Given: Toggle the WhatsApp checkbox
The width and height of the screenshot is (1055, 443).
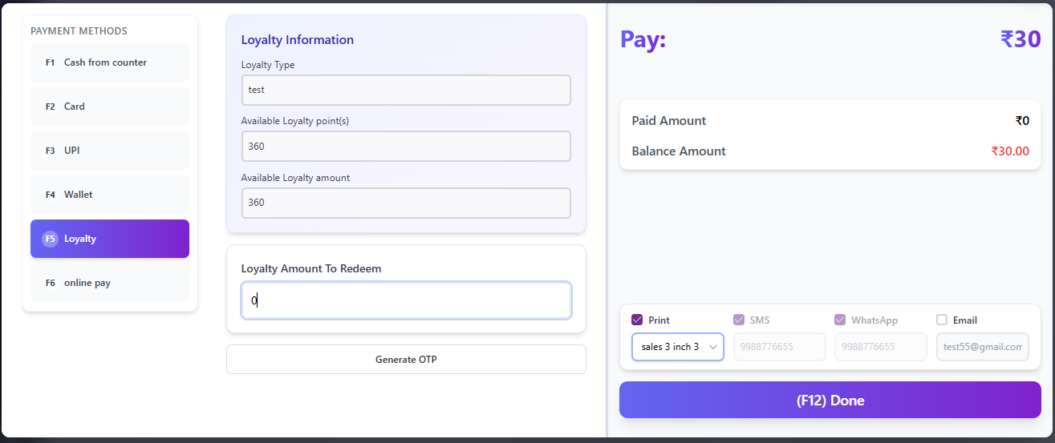Looking at the screenshot, I should pos(840,320).
